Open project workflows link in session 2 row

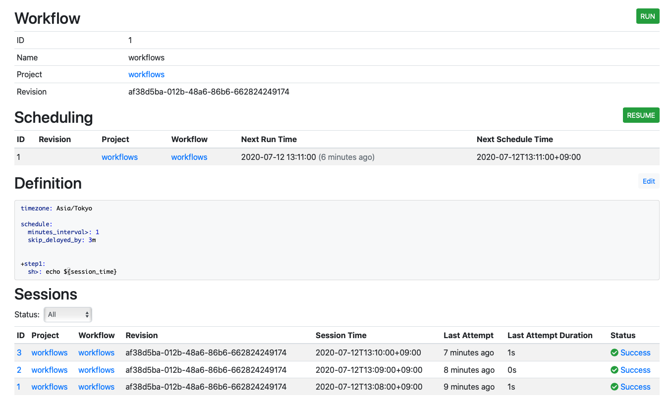pyautogui.click(x=50, y=370)
